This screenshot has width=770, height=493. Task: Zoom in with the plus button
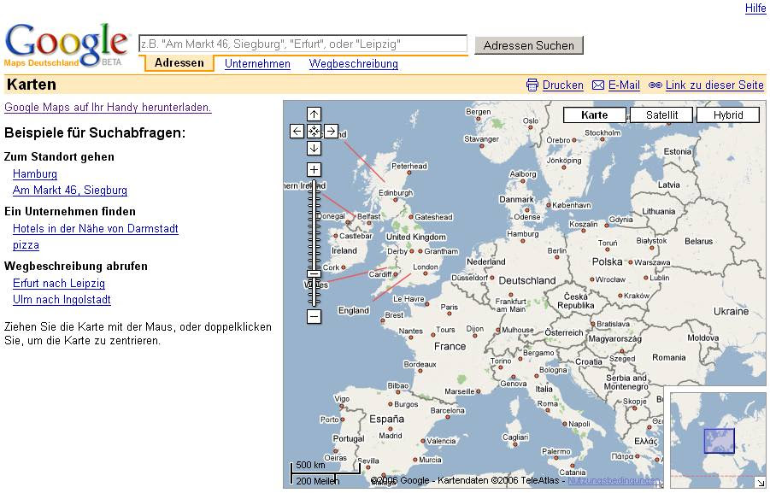(314, 169)
